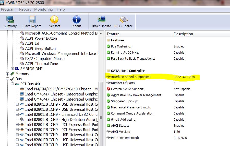Screen dimensions: 230x146
Task: Expand the SMBIOS DMI tree node
Action: pos(12,69)
